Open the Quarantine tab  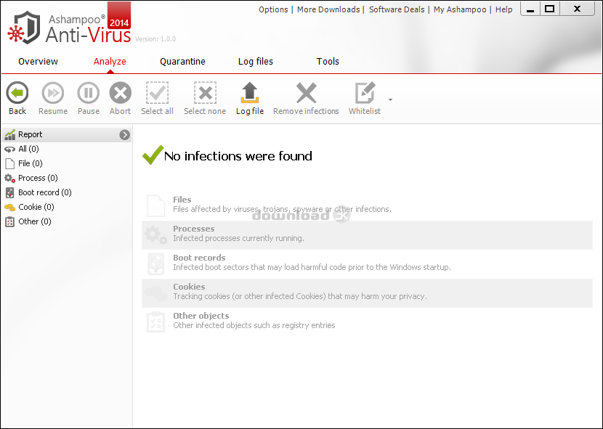point(182,62)
